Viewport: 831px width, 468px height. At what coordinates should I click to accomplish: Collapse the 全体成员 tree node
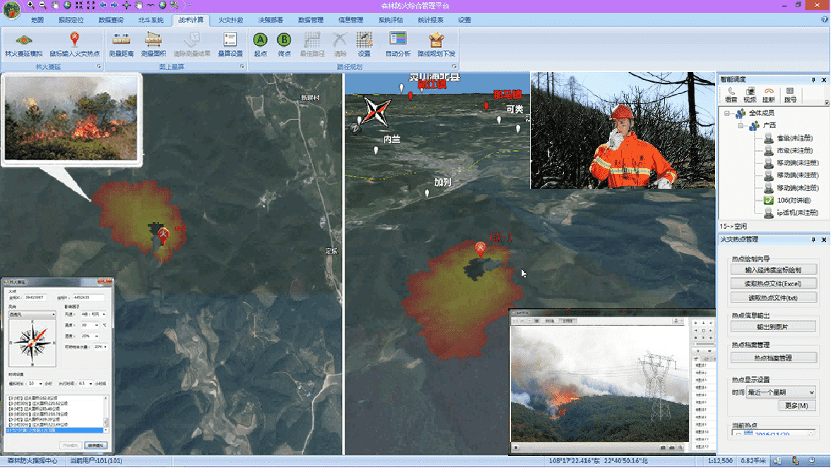click(x=726, y=113)
